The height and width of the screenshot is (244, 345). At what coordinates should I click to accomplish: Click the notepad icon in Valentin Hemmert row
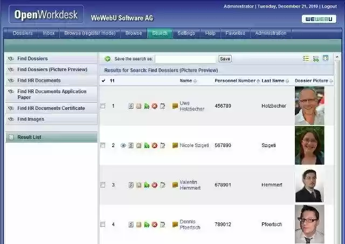pos(162,185)
